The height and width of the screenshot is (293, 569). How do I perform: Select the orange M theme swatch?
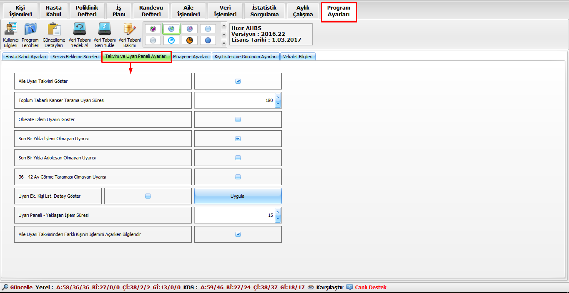(189, 40)
